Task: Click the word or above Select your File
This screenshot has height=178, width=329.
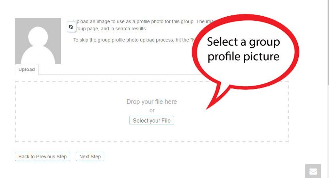Action: 152,111
